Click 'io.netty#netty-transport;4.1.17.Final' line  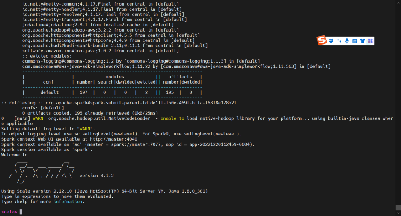(104, 20)
